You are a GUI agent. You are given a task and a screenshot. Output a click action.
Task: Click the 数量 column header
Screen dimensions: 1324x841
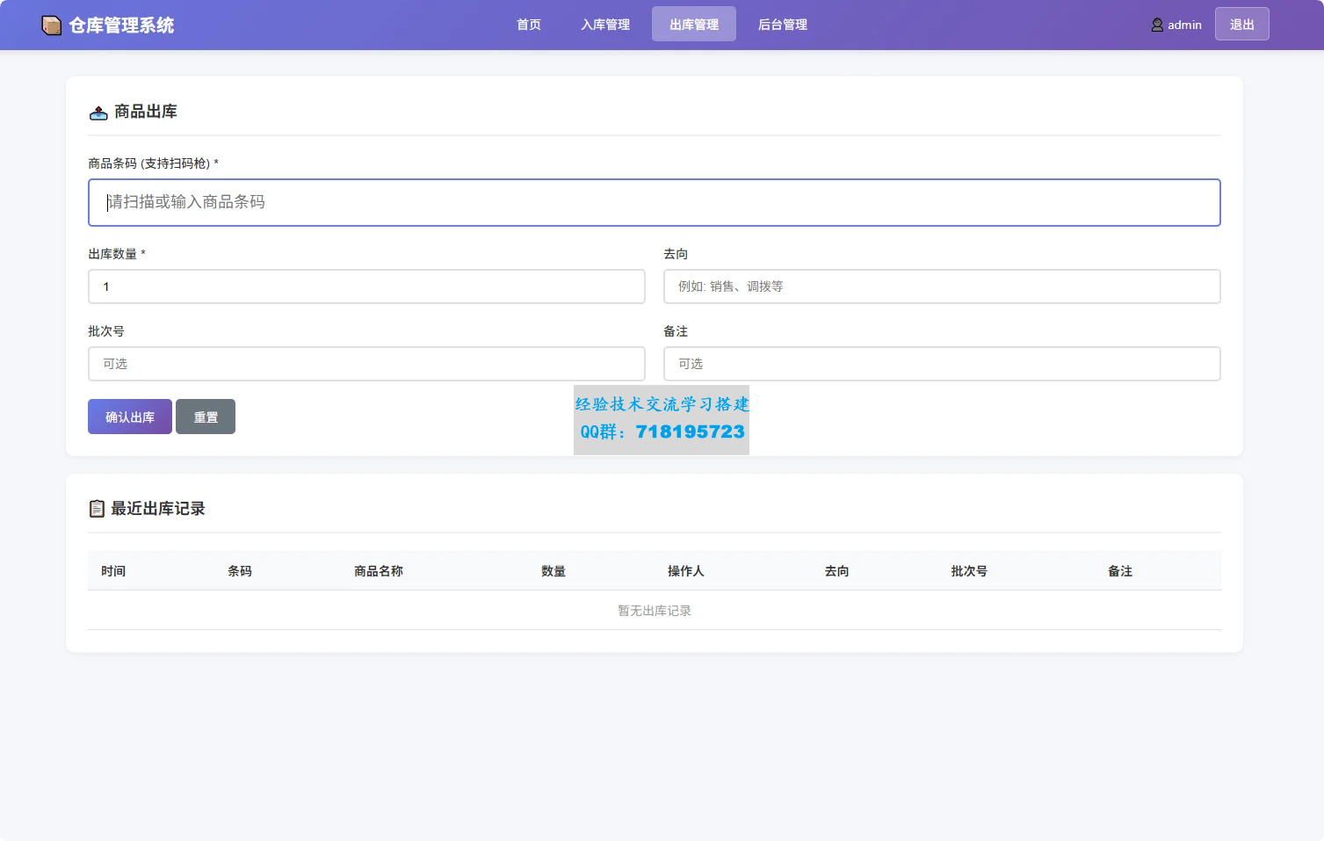(553, 571)
